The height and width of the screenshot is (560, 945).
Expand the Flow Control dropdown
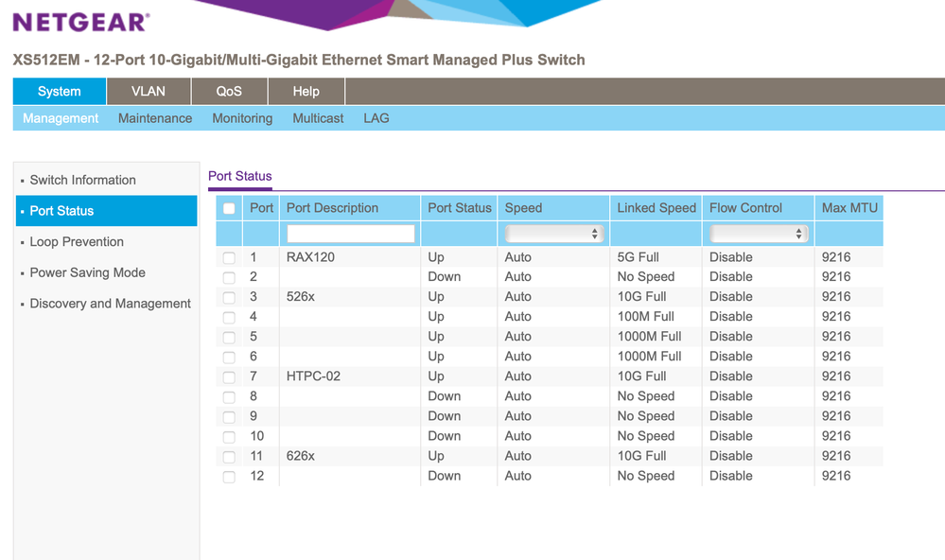pos(760,234)
